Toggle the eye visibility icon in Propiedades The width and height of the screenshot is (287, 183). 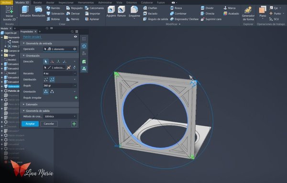coord(76,37)
